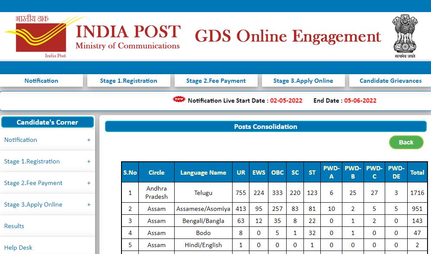Click the PWD-DE column header
Viewport: 431px width, 254px height.
click(x=396, y=172)
